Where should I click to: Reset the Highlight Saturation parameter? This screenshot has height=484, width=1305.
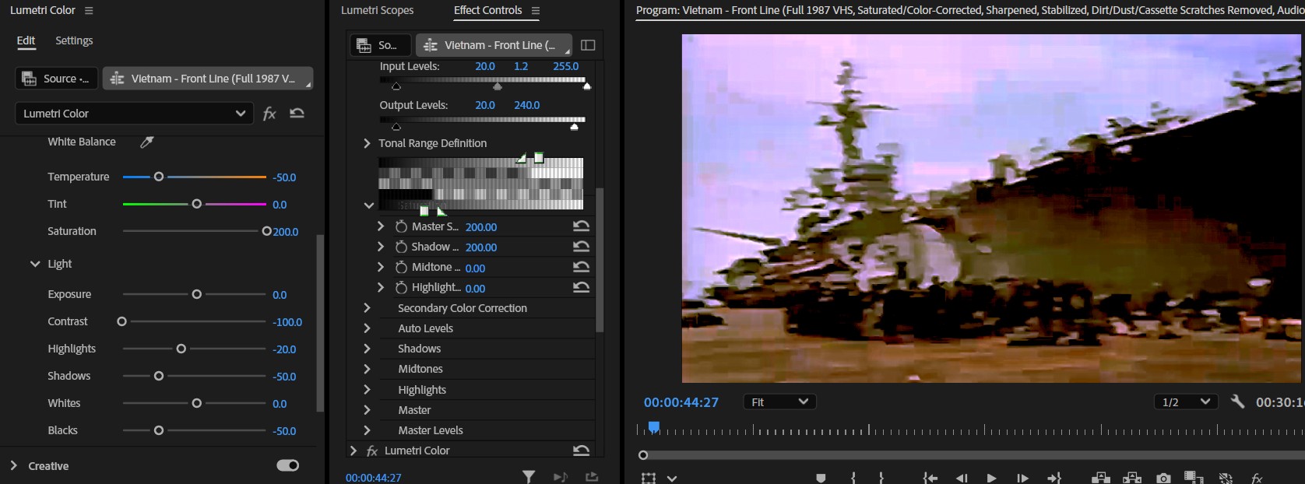tap(581, 287)
